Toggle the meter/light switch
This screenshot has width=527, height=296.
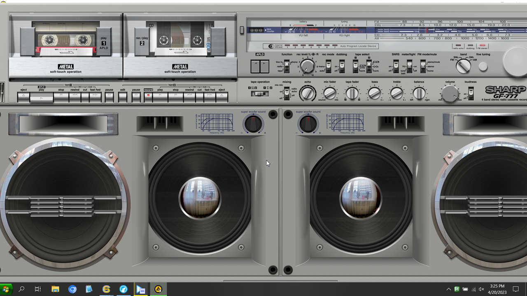click(x=409, y=66)
